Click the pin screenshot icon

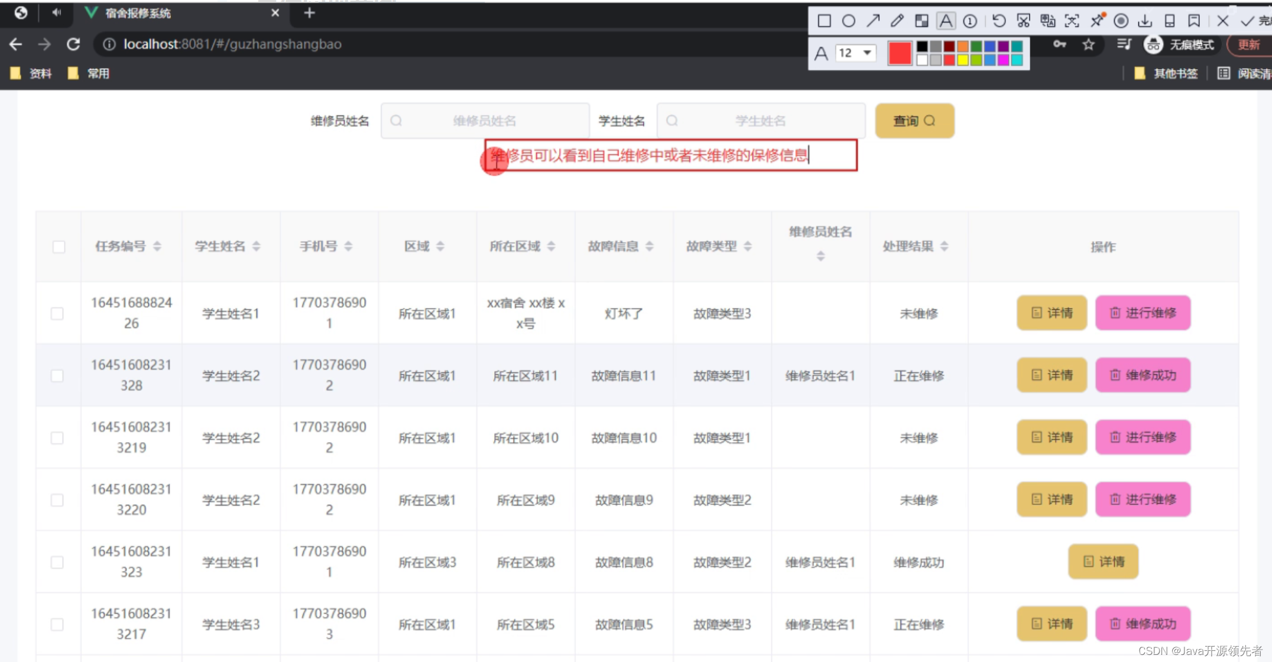pos(1098,20)
